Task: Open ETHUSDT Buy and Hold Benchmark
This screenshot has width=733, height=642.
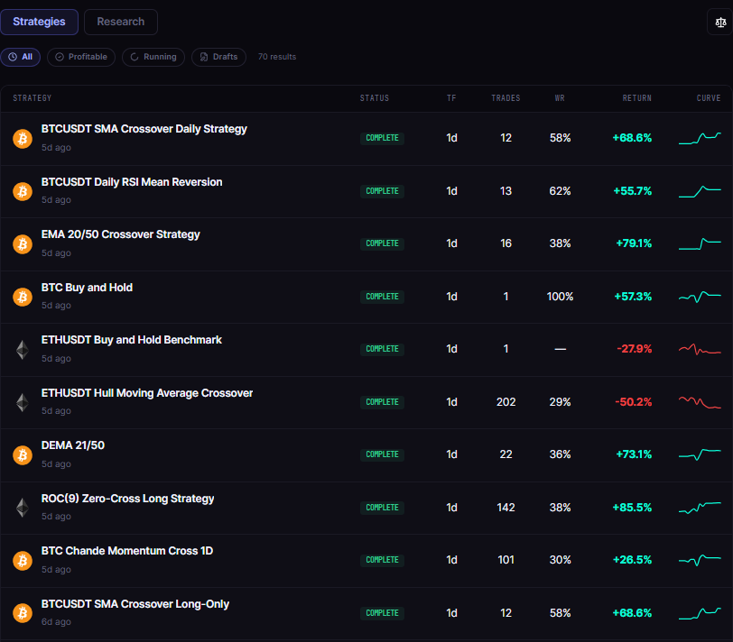Action: (x=132, y=340)
